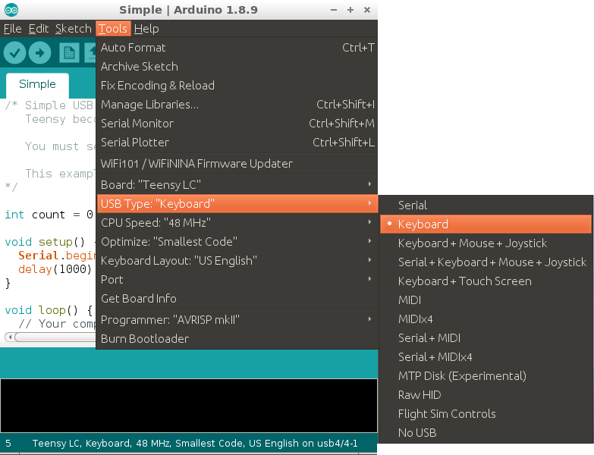Select Serial + MIDIx4 option
Screen dimensions: 594x455
point(486,356)
